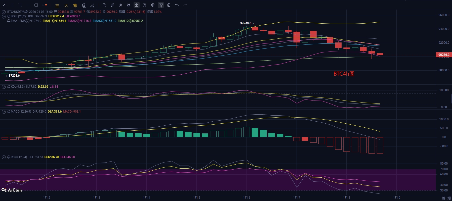The height and width of the screenshot is (201, 452).
Task: Click the 筹 button at bottom right
Action: (443, 198)
